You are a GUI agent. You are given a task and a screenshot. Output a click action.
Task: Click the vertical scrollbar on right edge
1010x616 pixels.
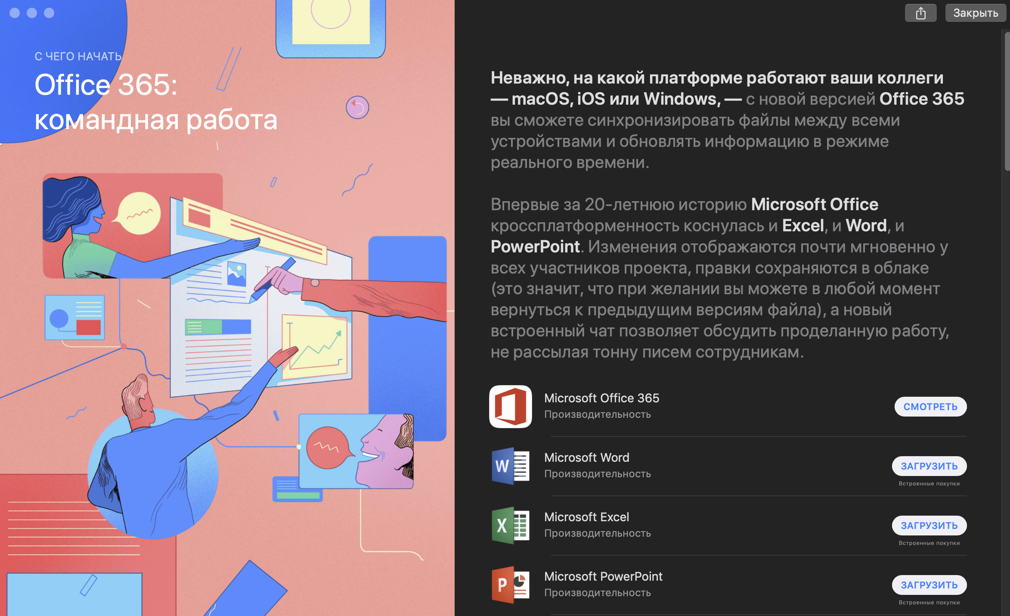pos(1007,102)
